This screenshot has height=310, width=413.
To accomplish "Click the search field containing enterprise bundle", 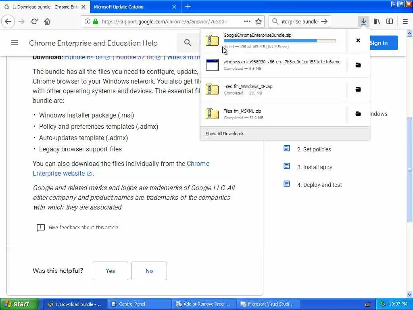I will 300,21.
